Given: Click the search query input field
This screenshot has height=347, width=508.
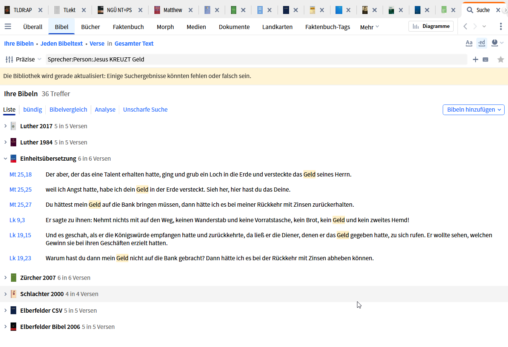Looking at the screenshot, I should tap(256, 59).
